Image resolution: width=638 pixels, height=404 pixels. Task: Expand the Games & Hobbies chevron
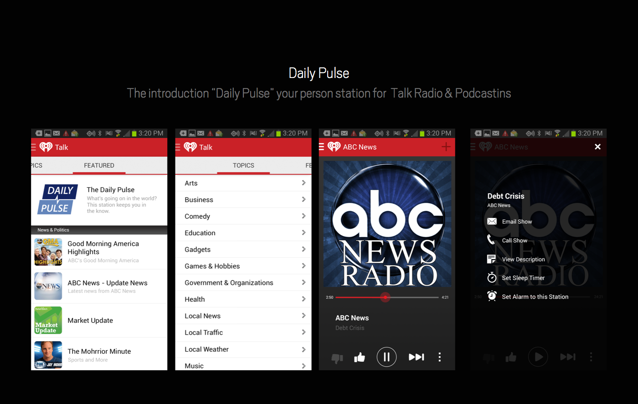[x=304, y=266]
